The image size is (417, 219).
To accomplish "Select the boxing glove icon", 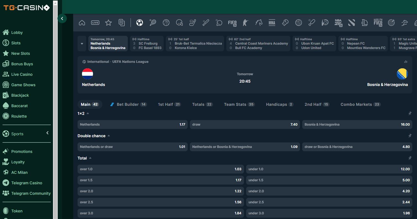I will coord(285,23).
